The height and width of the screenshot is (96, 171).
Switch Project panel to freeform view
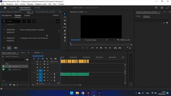tap(14, 85)
